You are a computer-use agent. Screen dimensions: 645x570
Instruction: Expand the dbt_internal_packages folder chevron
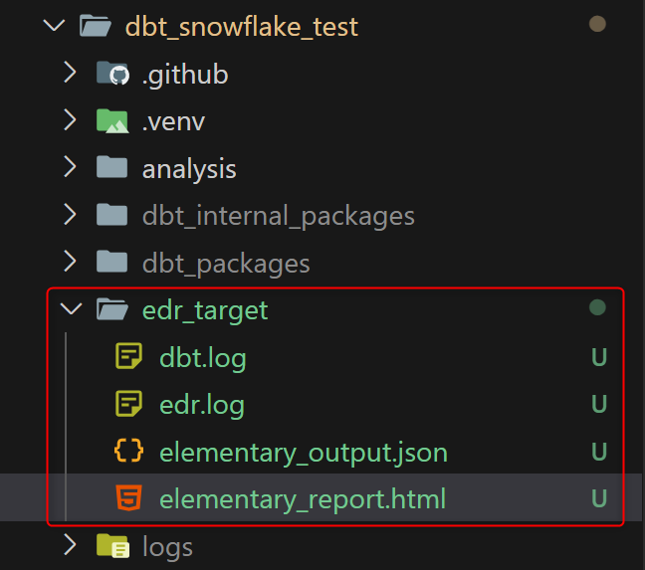[71, 215]
